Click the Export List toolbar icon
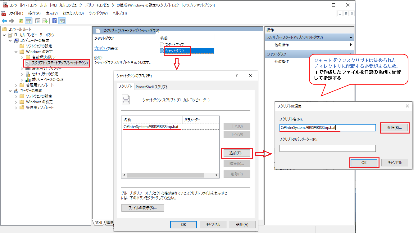 coord(45,21)
